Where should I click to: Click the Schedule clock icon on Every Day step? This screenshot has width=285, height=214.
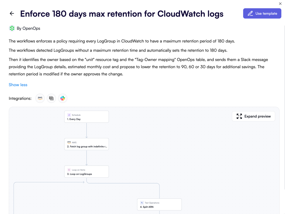coord(69,115)
